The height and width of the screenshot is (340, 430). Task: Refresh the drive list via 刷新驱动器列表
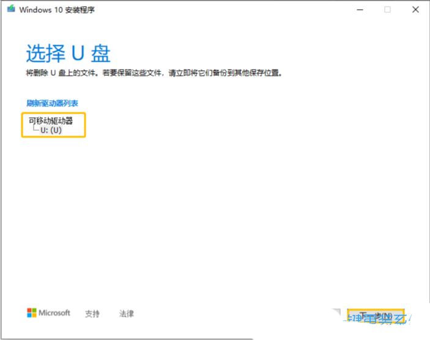[x=53, y=103]
